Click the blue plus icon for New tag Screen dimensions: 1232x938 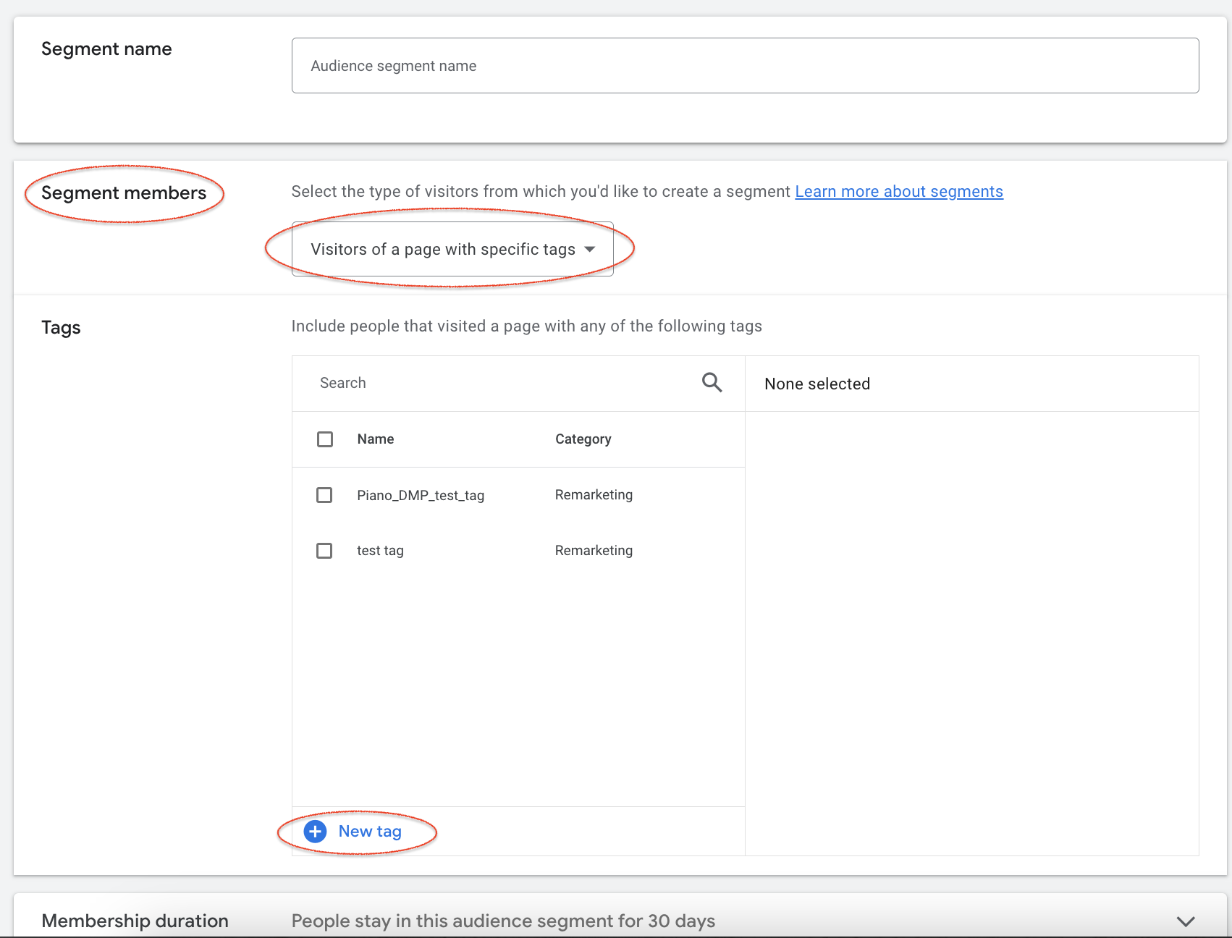coord(315,832)
